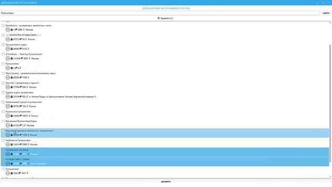Check the Небанальный туризм и путешествия checkbox
Viewport: 332px width, 187px height.
pyautogui.click(x=3, y=102)
